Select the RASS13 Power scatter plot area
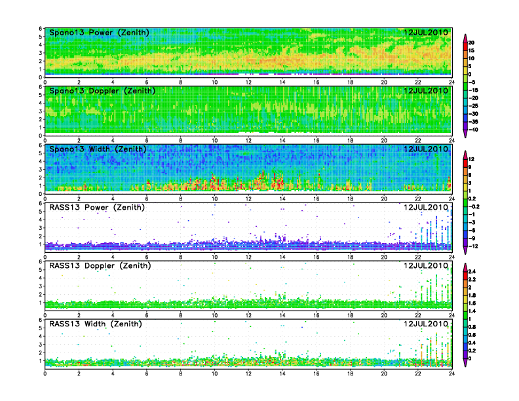Viewport: 519px width, 401px height. [248, 227]
